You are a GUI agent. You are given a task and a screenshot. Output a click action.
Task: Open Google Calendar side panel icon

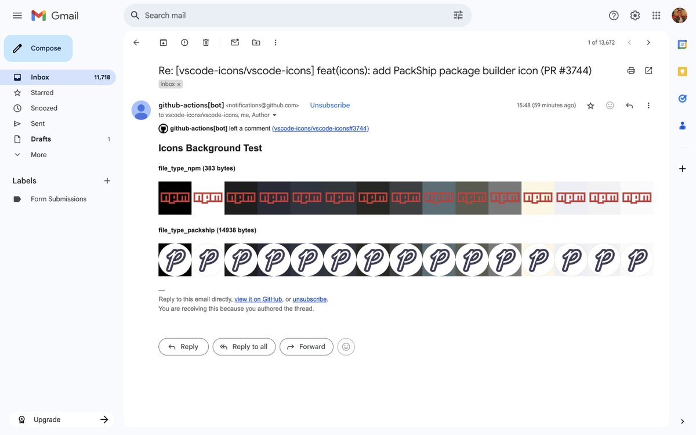point(683,45)
